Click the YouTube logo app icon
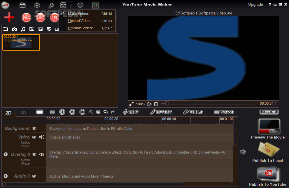289x188 pixels. point(5,5)
